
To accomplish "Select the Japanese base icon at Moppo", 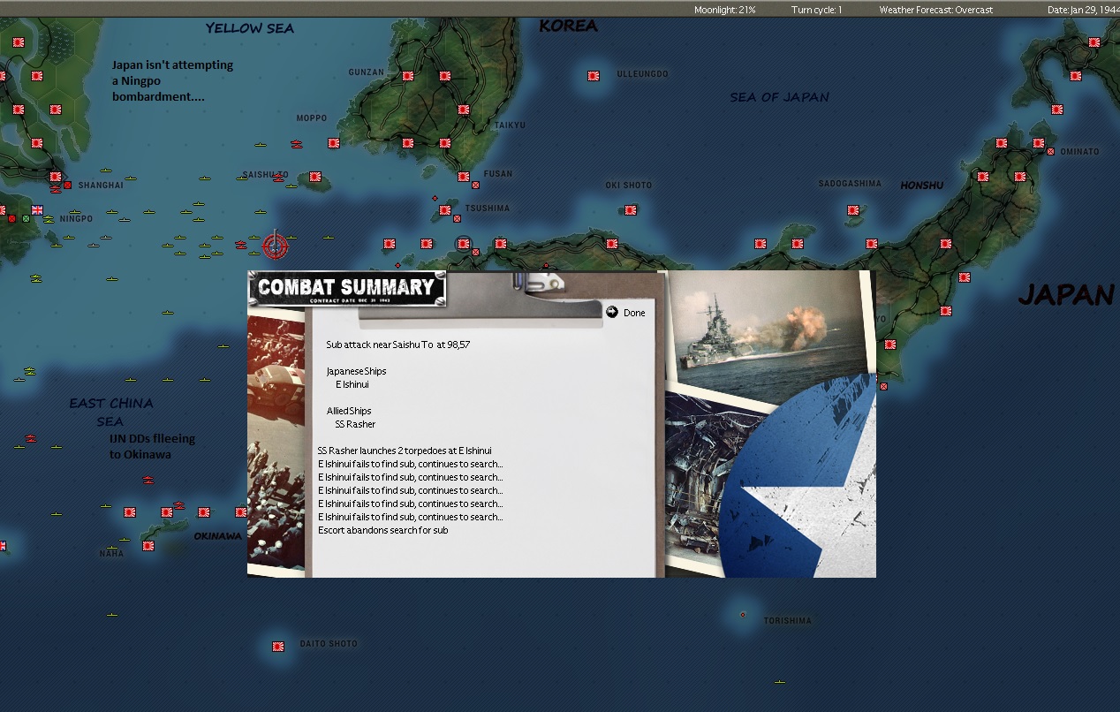I will pos(334,142).
